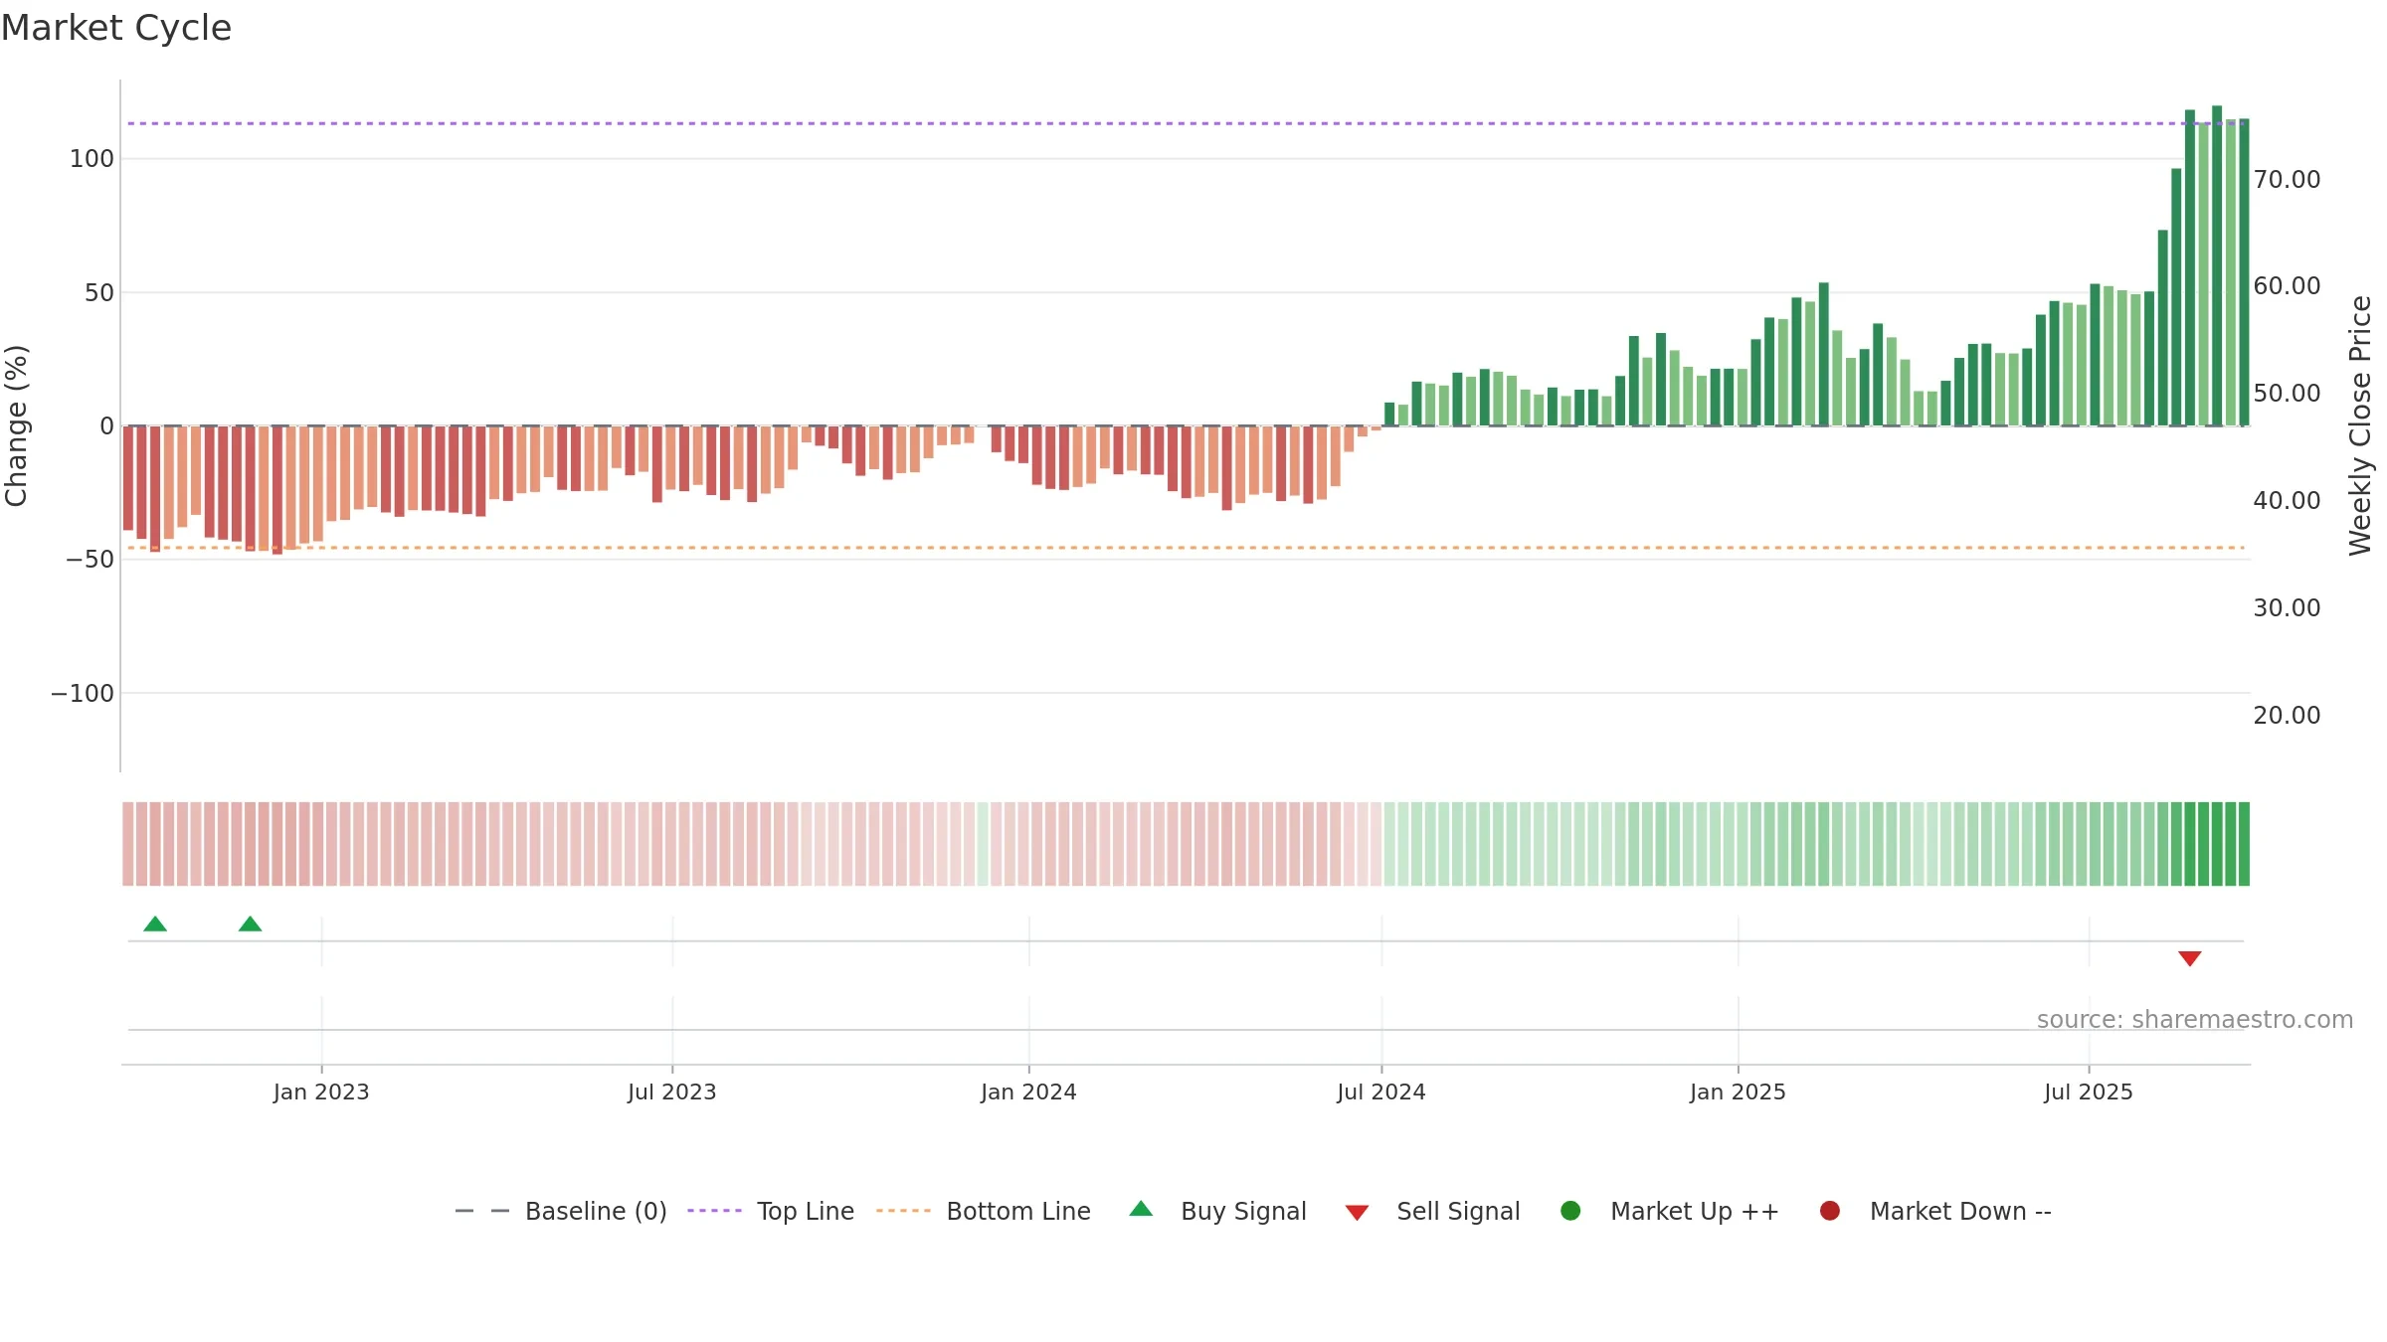Image resolution: width=2387 pixels, height=1342 pixels.
Task: Click the 30.00 price tick label
Action: pyautogui.click(x=2287, y=608)
